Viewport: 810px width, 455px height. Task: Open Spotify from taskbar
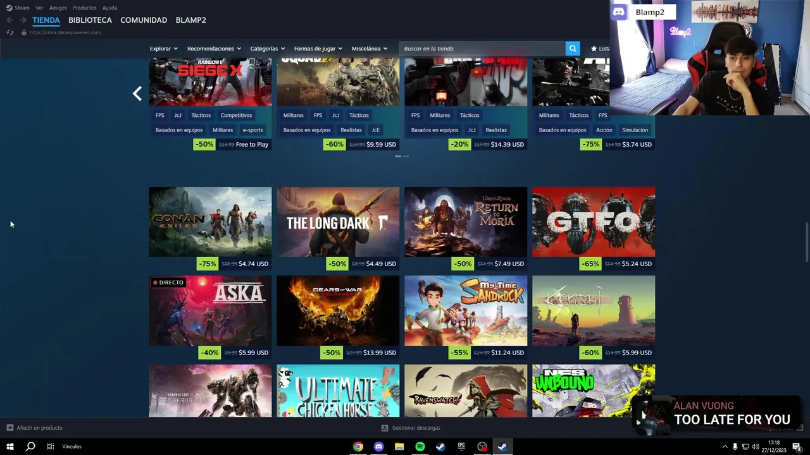tap(420, 447)
